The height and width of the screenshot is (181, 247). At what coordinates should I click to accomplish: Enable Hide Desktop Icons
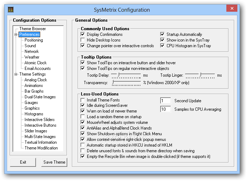83,40
